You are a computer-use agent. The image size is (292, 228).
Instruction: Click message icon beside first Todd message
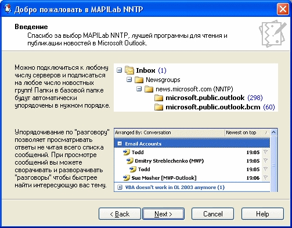click(x=127, y=152)
